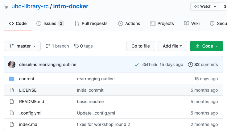Open the index.md file
This screenshot has width=227, height=134.
point(28,124)
